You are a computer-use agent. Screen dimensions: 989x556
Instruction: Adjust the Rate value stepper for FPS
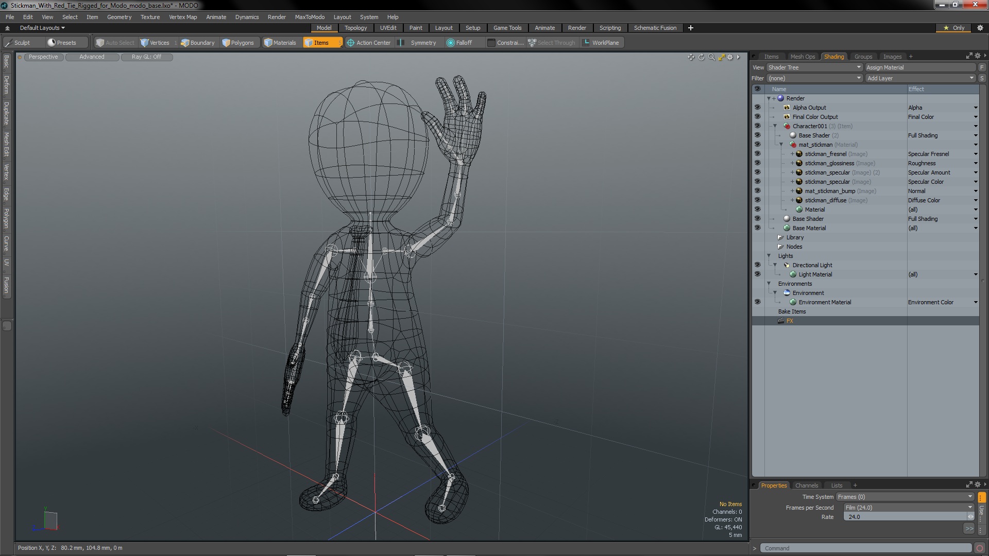click(970, 517)
